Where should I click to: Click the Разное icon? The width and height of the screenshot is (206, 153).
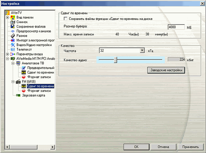[x=13, y=36]
